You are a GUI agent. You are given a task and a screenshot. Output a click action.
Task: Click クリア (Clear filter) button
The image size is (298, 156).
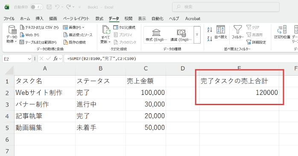[x=253, y=27]
